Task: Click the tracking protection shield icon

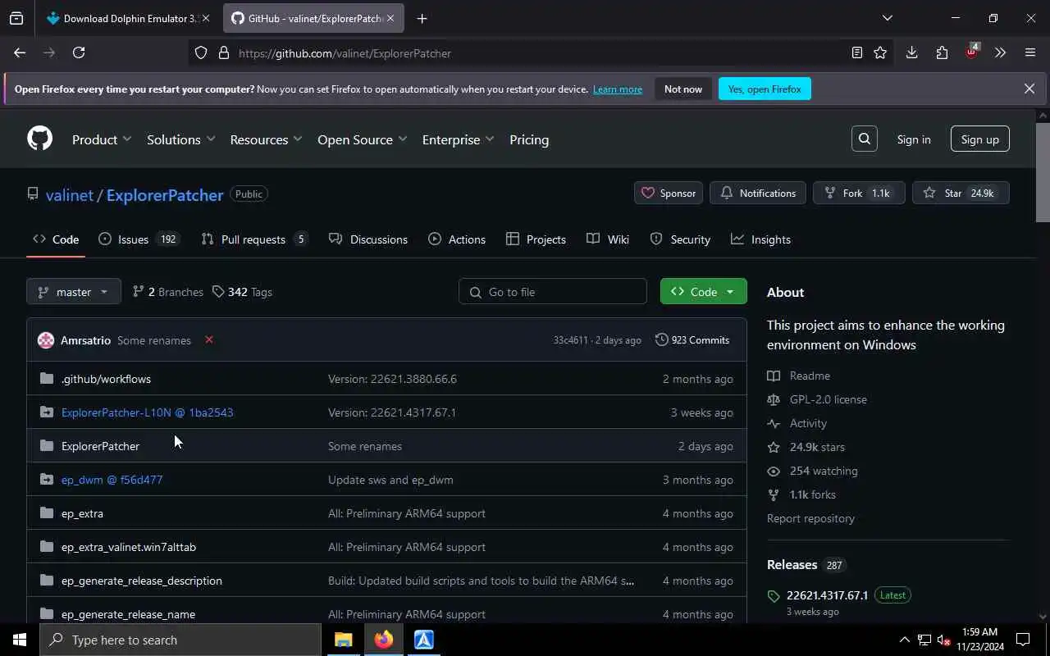Action: tap(201, 53)
